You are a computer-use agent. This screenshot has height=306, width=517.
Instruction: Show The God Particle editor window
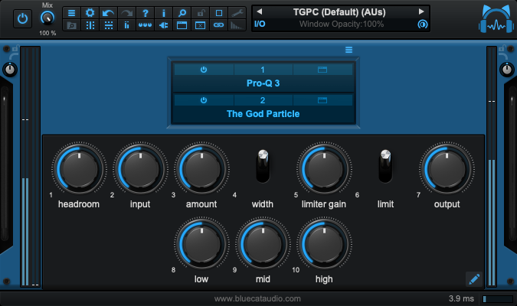pyautogui.click(x=322, y=100)
